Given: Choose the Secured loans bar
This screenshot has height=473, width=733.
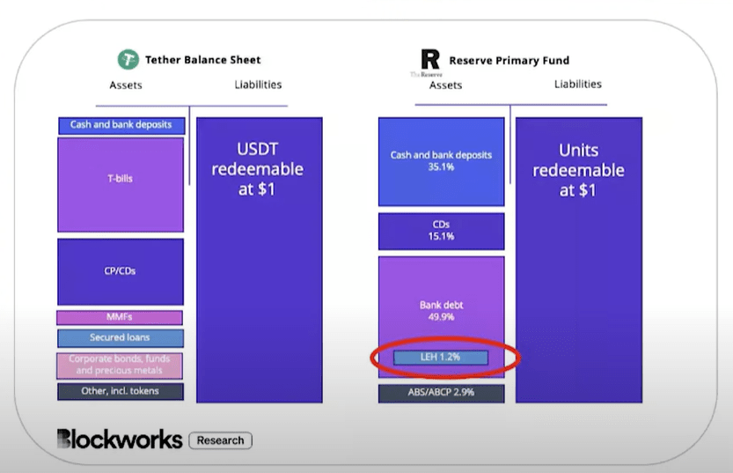Looking at the screenshot, I should click(121, 338).
